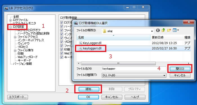
Task: Toggle the インタ… checkbox in the list
Action: [x=62, y=34]
